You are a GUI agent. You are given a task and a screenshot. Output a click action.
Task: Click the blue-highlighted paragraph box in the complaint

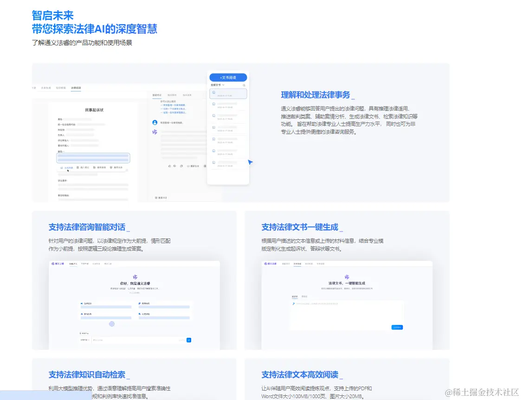pos(93,158)
